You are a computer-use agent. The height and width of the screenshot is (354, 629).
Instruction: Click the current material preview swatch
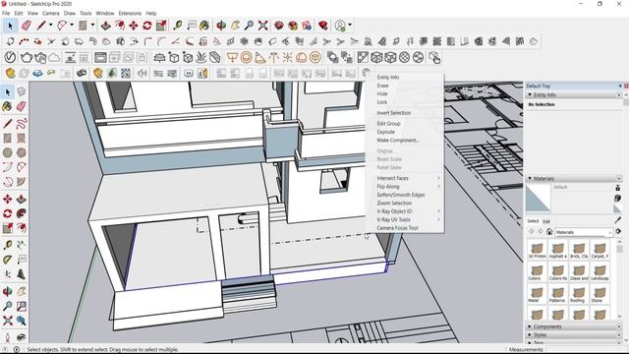coord(538,198)
